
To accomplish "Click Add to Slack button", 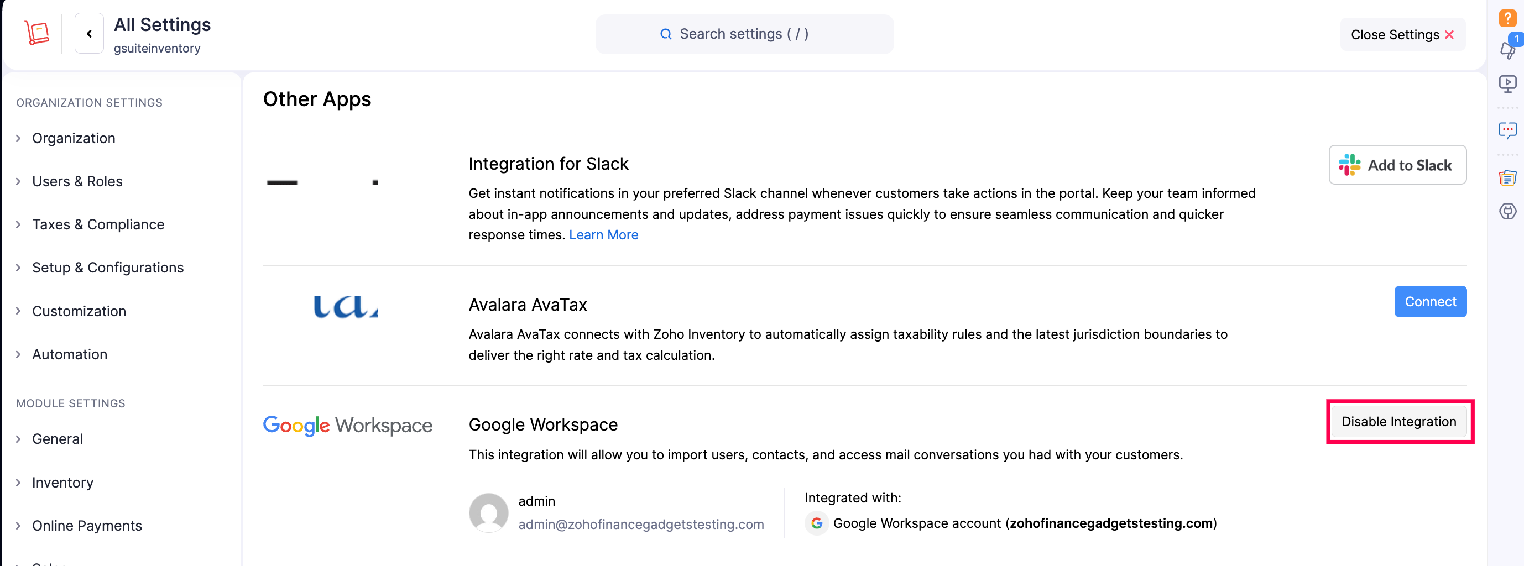I will [x=1397, y=165].
